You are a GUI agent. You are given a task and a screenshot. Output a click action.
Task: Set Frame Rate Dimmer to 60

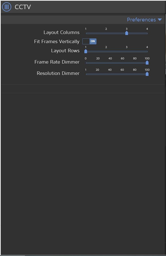122,63
